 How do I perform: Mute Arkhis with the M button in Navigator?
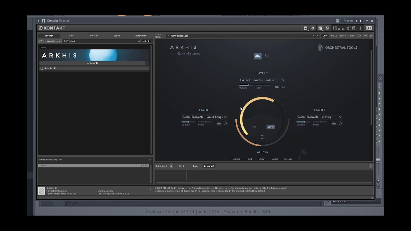[147, 166]
